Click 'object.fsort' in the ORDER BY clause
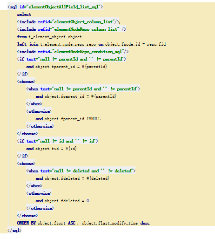Viewport: 215px width, 239px height. pos(52,223)
